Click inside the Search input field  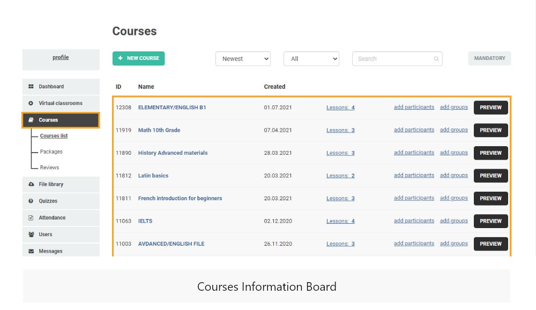pyautogui.click(x=391, y=58)
